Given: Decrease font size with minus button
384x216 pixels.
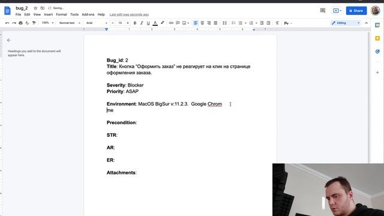Looking at the screenshot, I should [113, 23].
